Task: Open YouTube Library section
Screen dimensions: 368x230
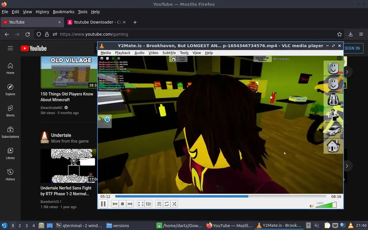Action: click(x=10, y=154)
